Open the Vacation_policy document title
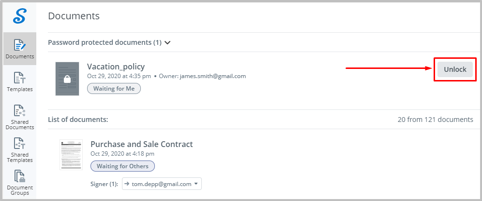Viewport: 482px width, 201px height. coord(116,67)
